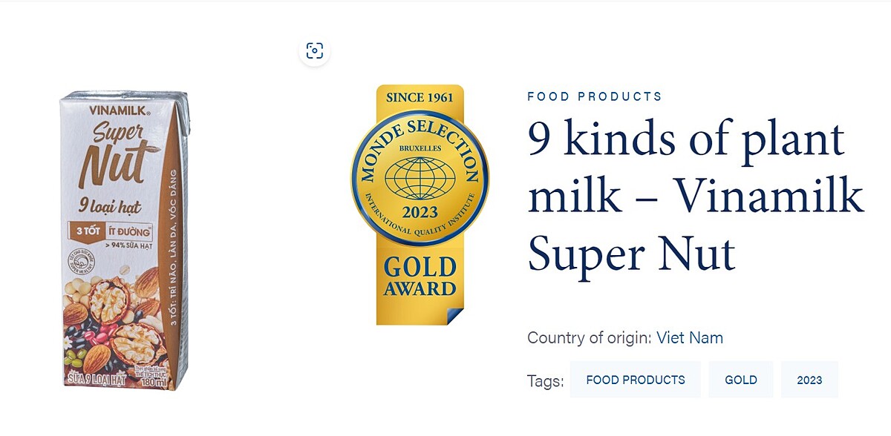
Task: Click the GOLD AWARD ribbon text
Action: pos(420,277)
